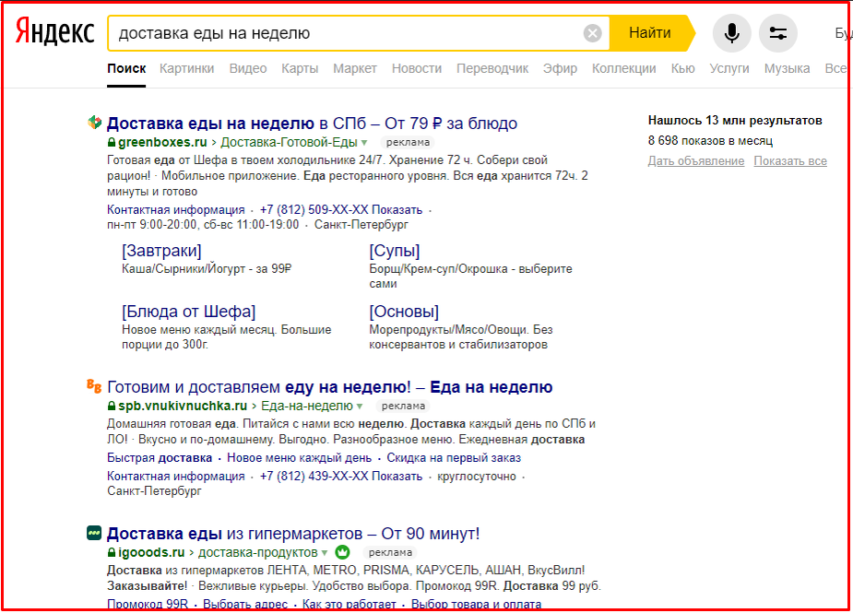Switch to the Маркет tab
This screenshot has height=613, width=853.
point(355,68)
